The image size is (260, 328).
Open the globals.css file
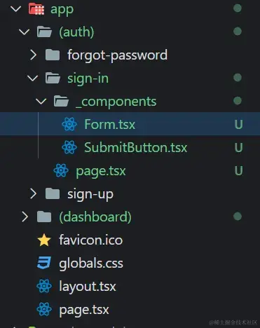(91, 264)
